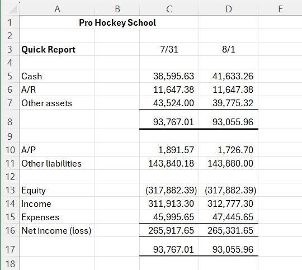Select Other liabilities value 143,840.18
The image size is (302, 270).
point(169,163)
